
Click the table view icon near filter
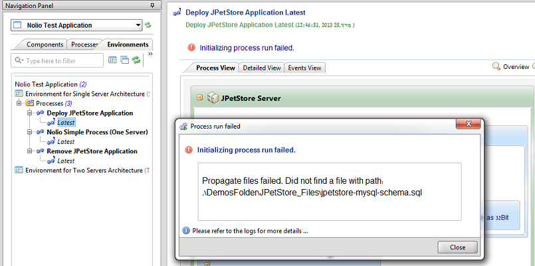[112, 60]
